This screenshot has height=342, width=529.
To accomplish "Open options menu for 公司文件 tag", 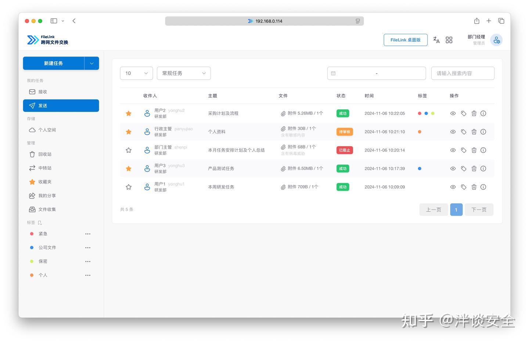I will [88, 248].
